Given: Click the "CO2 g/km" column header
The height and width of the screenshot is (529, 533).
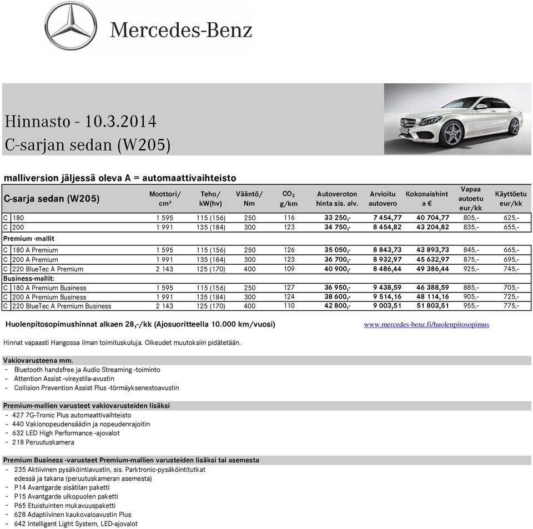Looking at the screenshot, I should (289, 199).
